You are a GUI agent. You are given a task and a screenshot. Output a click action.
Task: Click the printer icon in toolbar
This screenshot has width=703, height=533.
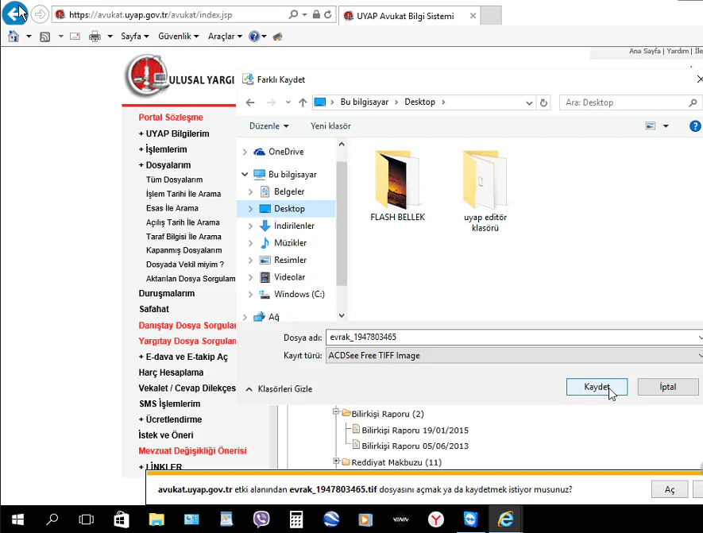pyautogui.click(x=95, y=37)
